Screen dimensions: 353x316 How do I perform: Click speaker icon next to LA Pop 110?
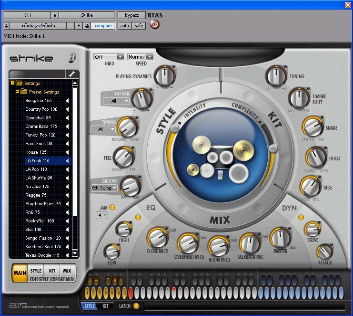tap(67, 169)
